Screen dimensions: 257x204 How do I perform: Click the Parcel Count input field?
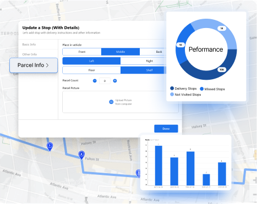click(105, 81)
